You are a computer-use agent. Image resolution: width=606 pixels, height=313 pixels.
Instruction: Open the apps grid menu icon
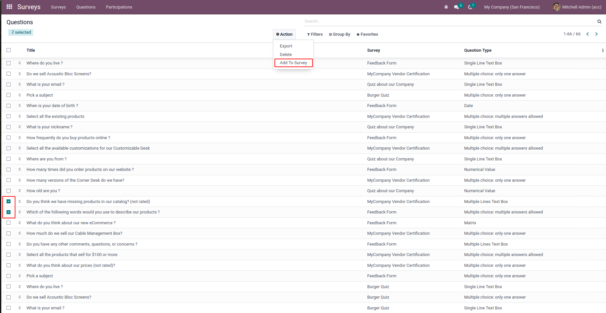[x=9, y=7]
